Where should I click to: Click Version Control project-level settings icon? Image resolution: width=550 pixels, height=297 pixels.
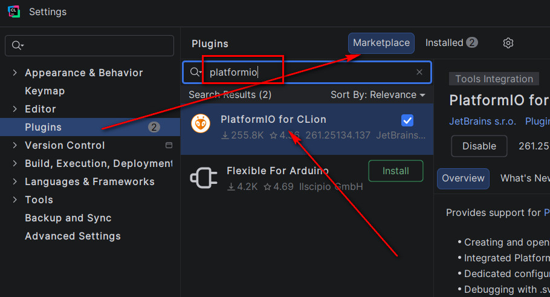169,145
